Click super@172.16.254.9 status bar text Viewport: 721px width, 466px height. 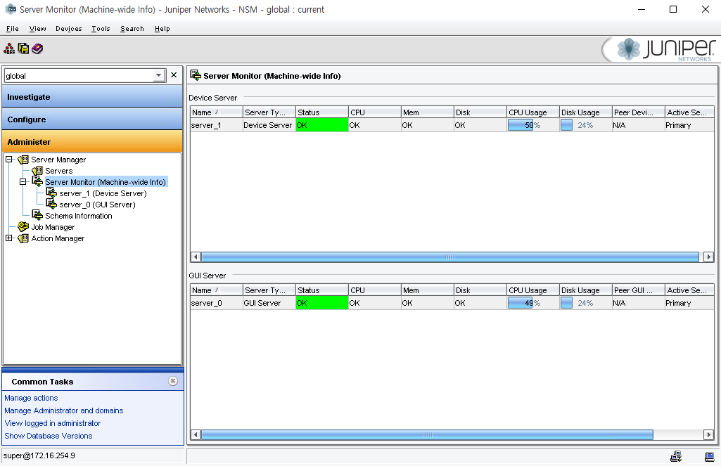point(39,455)
